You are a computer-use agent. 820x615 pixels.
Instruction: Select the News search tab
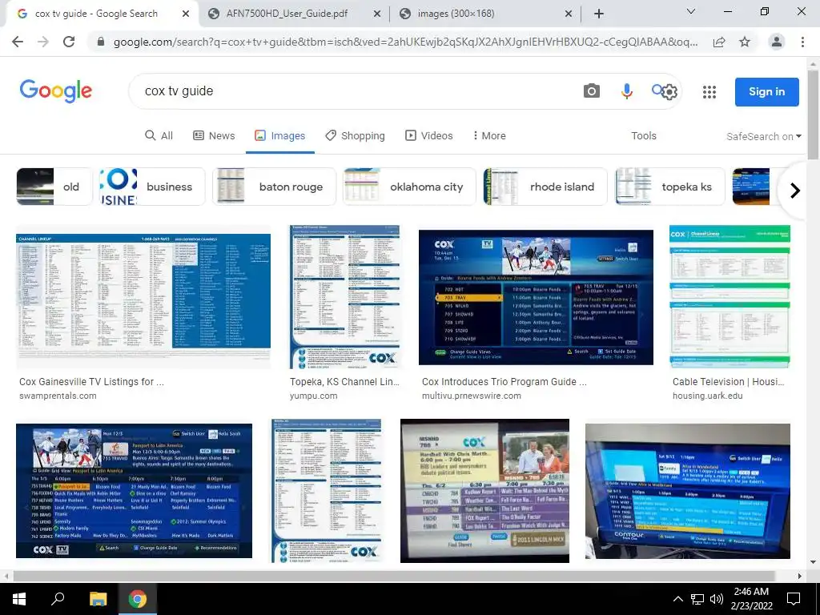[x=214, y=136]
